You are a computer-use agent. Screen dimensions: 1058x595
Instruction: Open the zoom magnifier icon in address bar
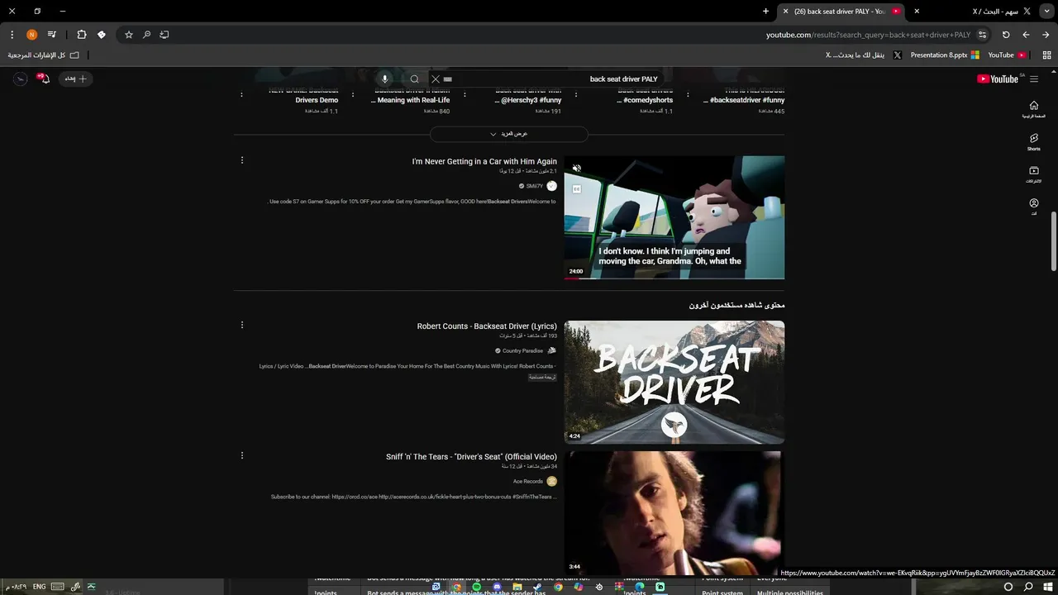[x=146, y=35]
